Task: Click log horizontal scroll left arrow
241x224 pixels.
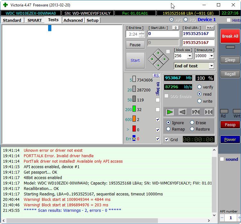Action: click(4, 220)
